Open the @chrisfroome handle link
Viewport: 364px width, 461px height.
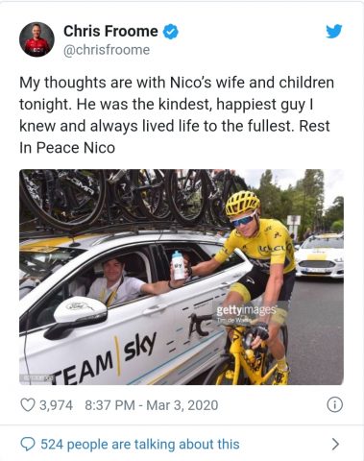click(x=107, y=50)
